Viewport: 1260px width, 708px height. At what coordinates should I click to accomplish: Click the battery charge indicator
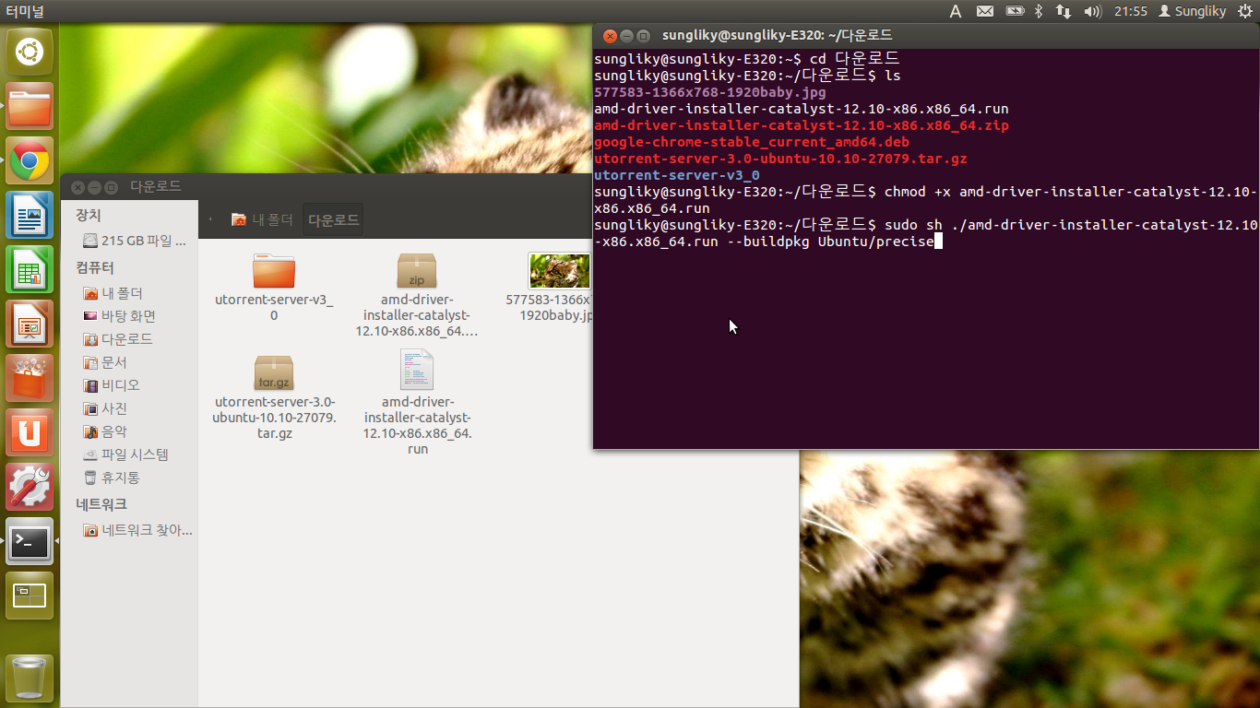pyautogui.click(x=1015, y=11)
